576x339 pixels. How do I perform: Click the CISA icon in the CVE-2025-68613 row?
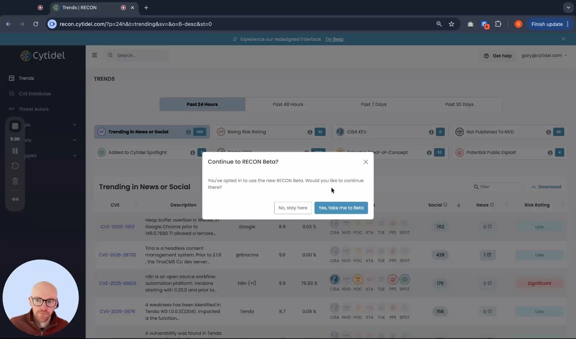coord(334,280)
